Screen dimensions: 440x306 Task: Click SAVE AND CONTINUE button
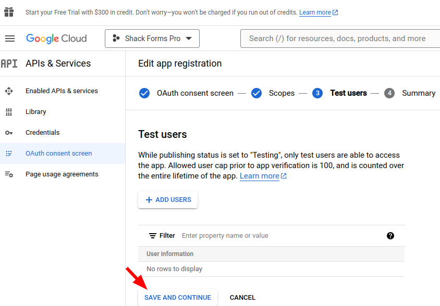pyautogui.click(x=178, y=298)
